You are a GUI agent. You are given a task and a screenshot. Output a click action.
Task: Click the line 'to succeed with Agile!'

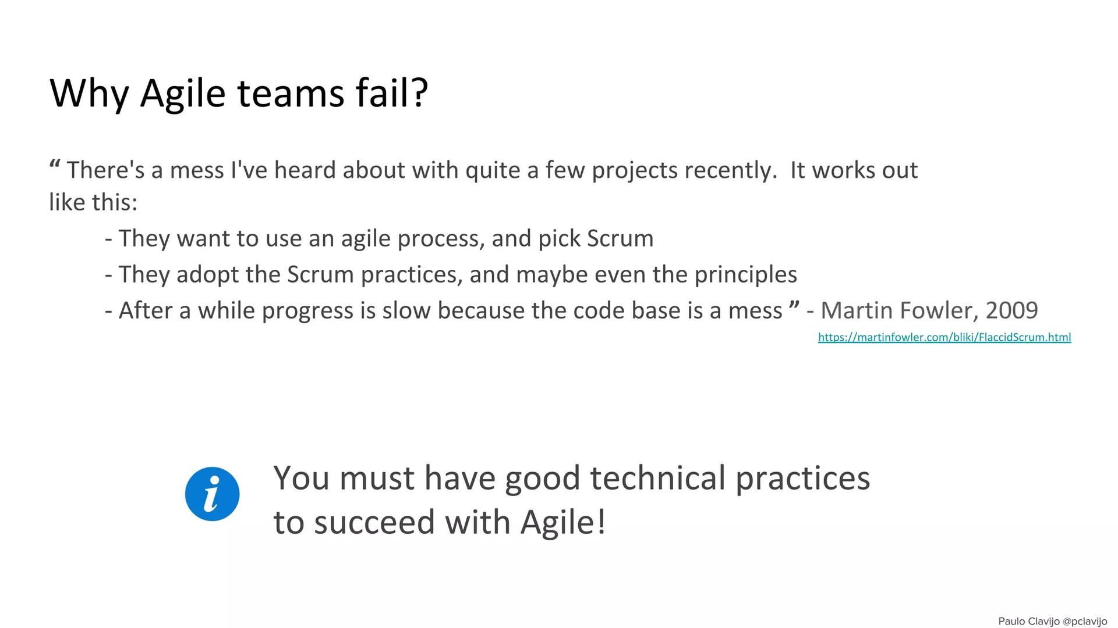[x=440, y=522]
